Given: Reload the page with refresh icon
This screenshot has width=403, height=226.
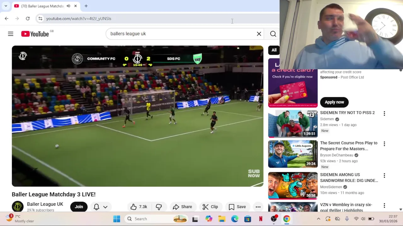Looking at the screenshot, I should point(28,19).
